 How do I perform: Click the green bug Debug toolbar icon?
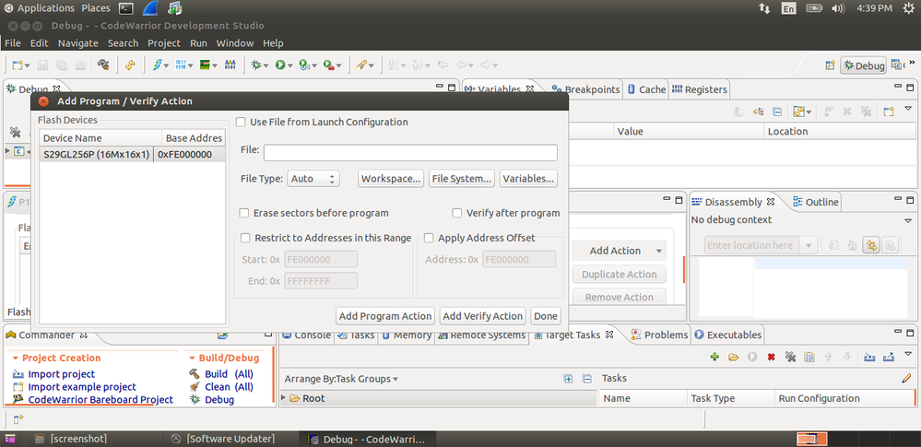(x=255, y=65)
